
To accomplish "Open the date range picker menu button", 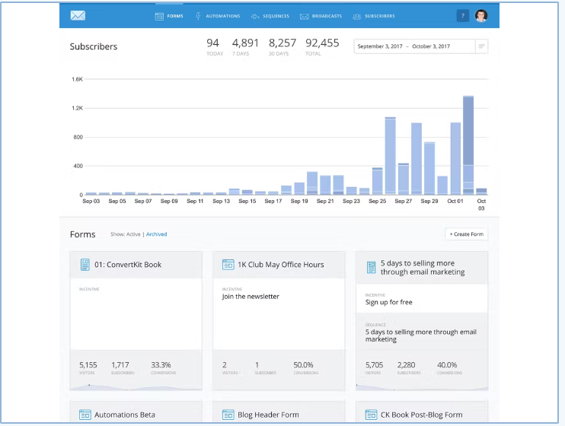I will pos(481,46).
